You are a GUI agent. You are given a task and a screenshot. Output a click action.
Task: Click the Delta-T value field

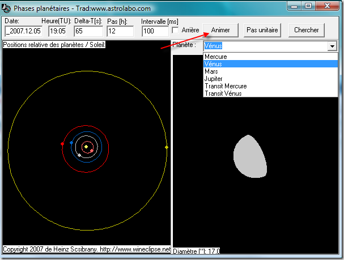pos(88,31)
